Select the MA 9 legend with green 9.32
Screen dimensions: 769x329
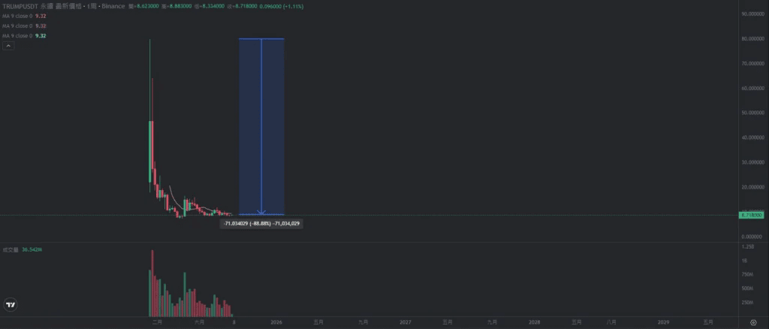pyautogui.click(x=25, y=36)
